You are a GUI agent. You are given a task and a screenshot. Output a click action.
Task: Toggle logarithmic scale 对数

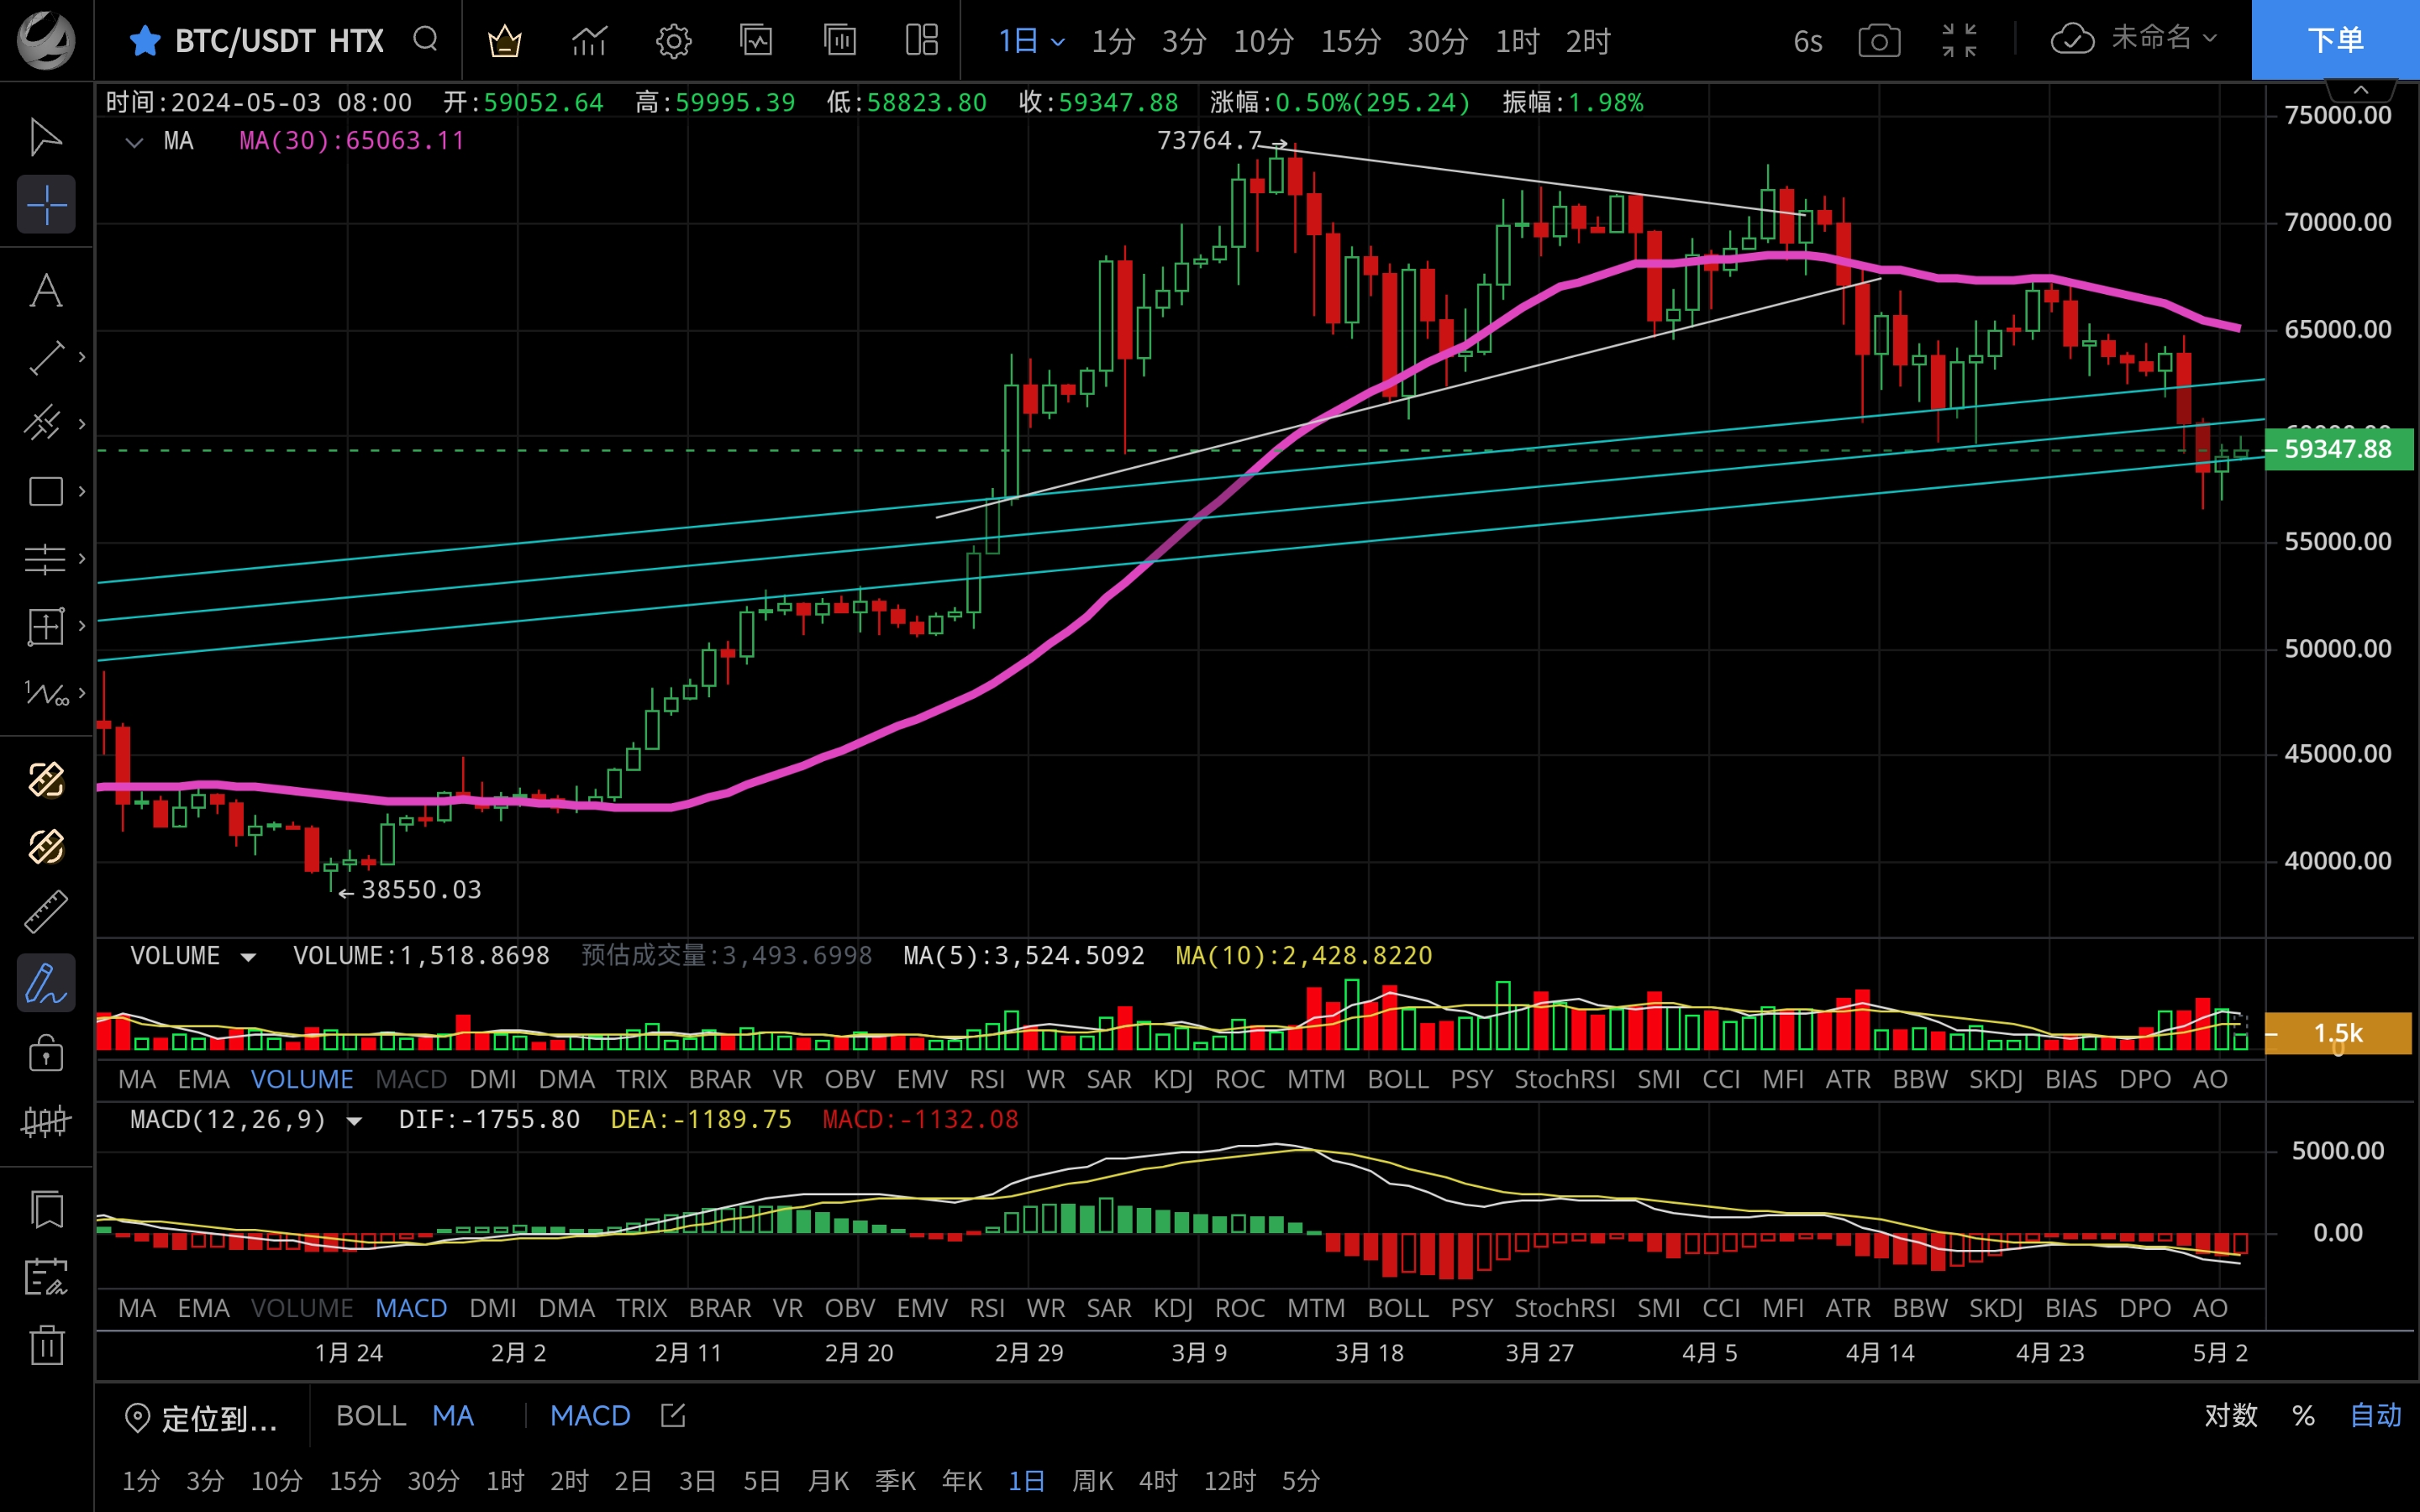coord(2230,1415)
